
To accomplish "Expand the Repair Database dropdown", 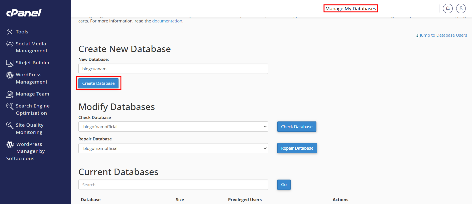I will (173, 148).
